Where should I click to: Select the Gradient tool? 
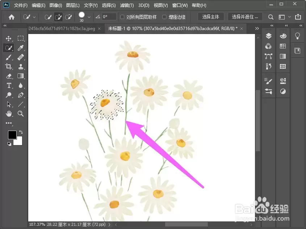(x=21, y=76)
